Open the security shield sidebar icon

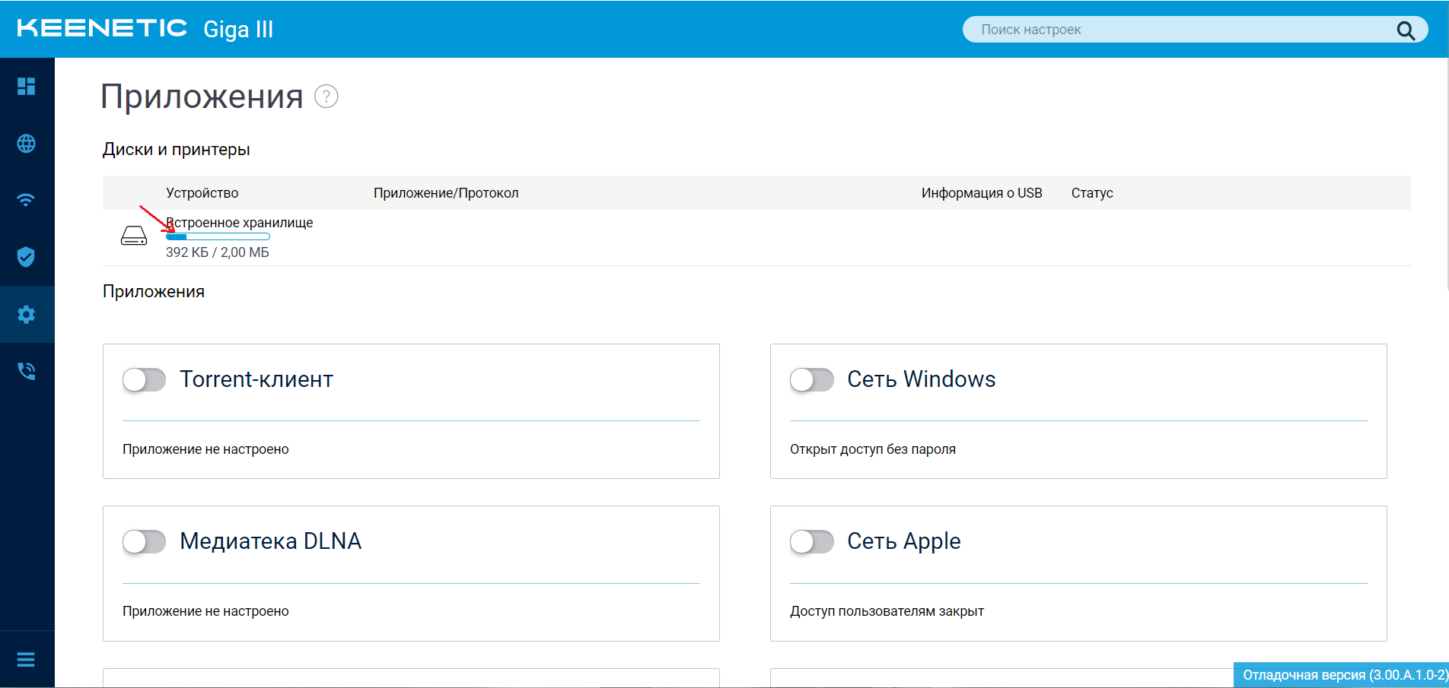point(27,257)
